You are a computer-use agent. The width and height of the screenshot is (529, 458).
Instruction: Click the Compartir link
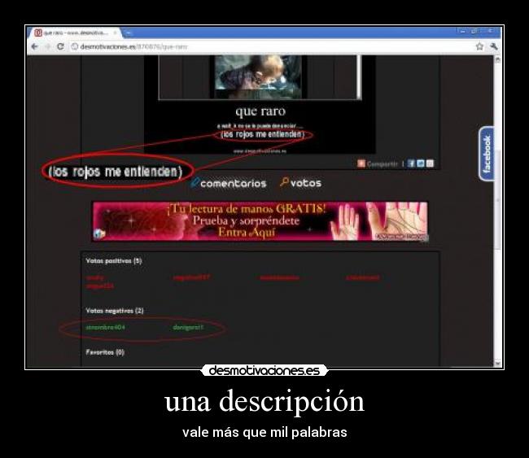(x=383, y=164)
